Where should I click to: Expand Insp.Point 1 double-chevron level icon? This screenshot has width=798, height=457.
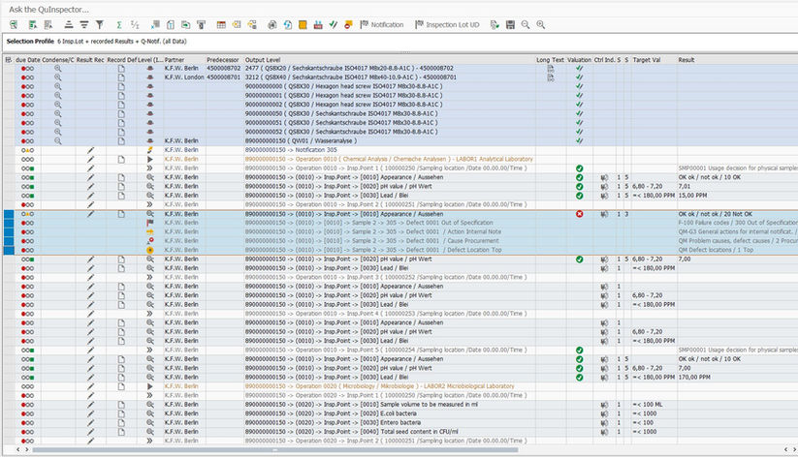[150, 168]
